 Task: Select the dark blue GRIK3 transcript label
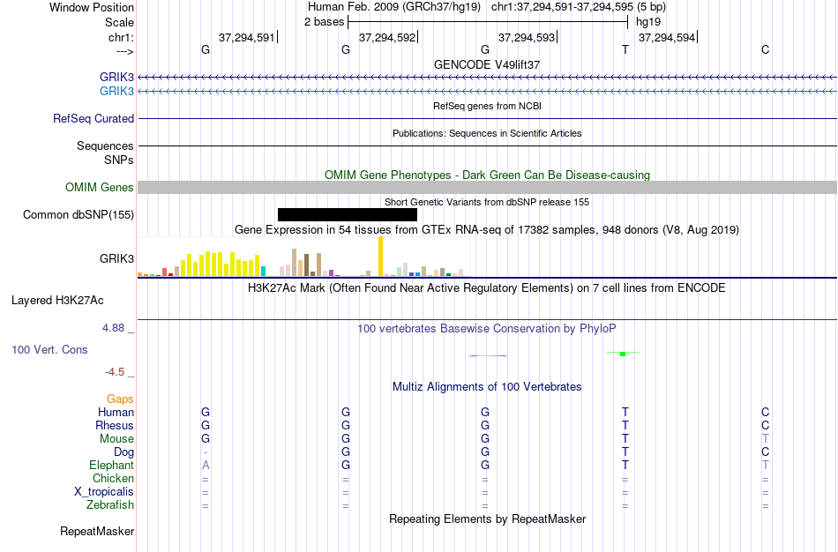coord(116,77)
